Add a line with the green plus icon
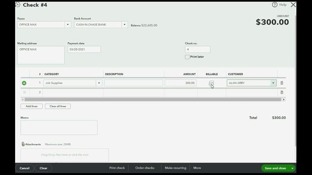 [24, 83]
